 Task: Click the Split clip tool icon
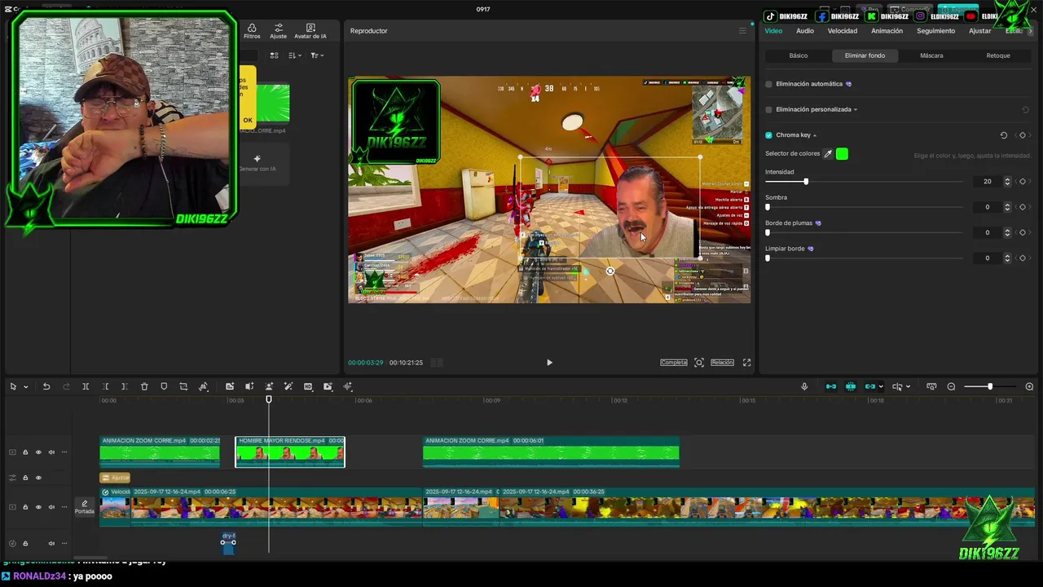point(86,386)
